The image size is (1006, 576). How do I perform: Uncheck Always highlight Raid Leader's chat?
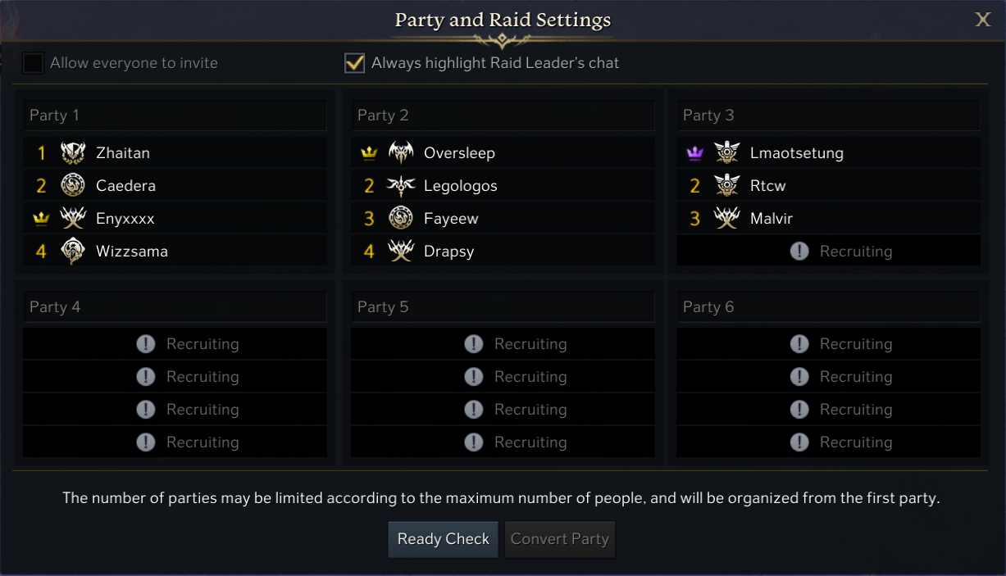[354, 63]
